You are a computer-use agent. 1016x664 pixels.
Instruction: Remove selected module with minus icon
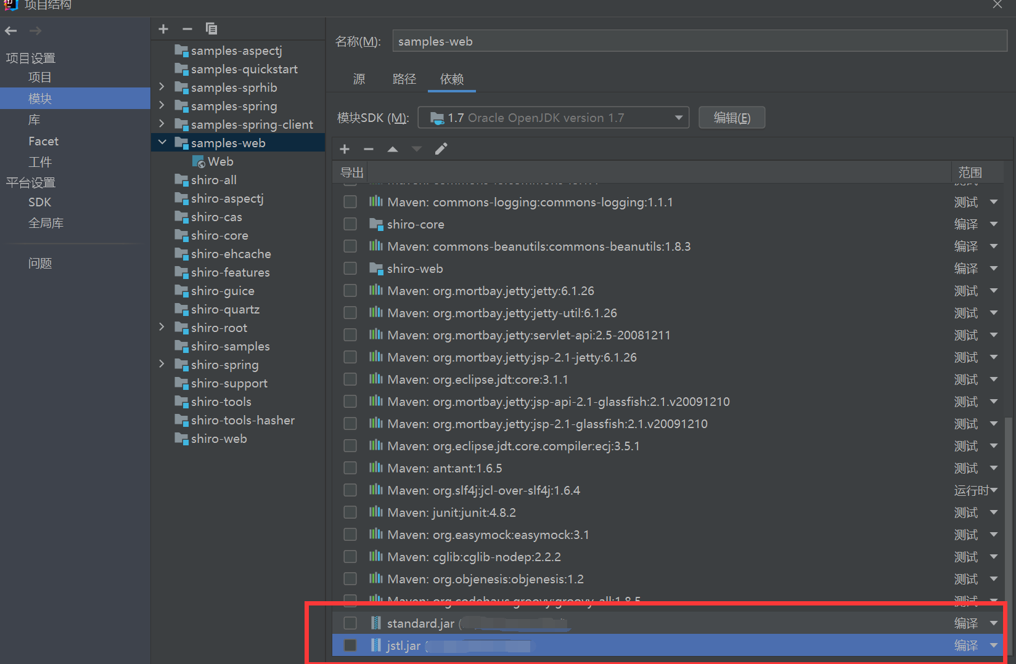(x=187, y=29)
